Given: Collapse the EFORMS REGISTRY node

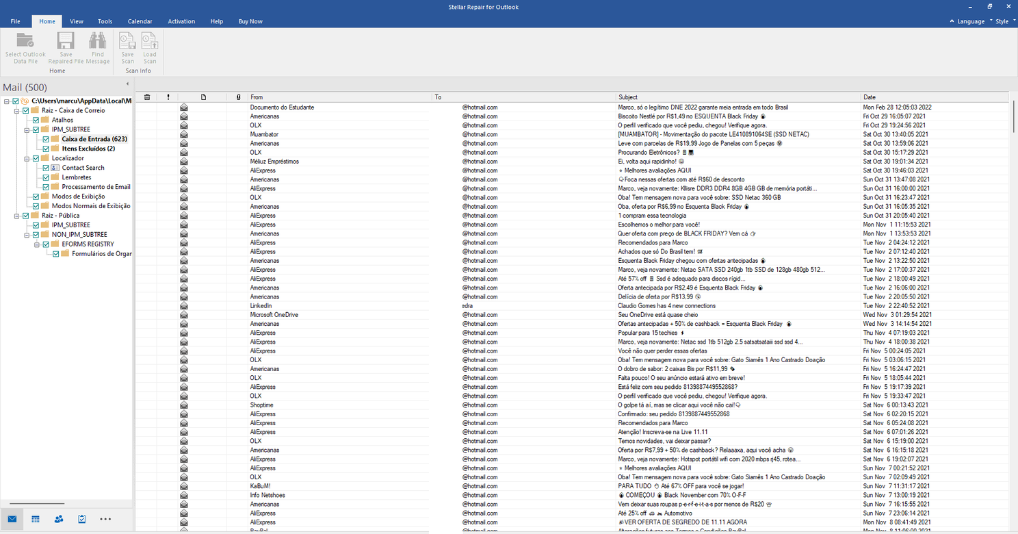Looking at the screenshot, I should pos(36,244).
